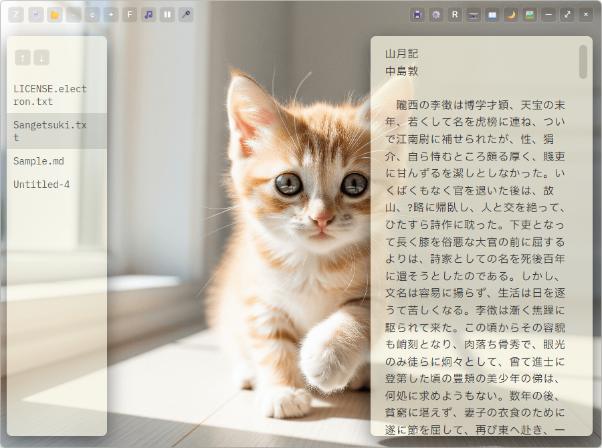Toggle dark mode using the moon icon
This screenshot has height=448, width=602.
pos(510,14)
